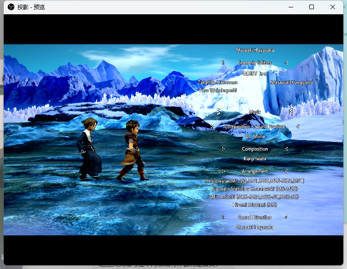347x269 pixels.
Task: Click the OBS logo icon in title bar
Action: coord(11,7)
